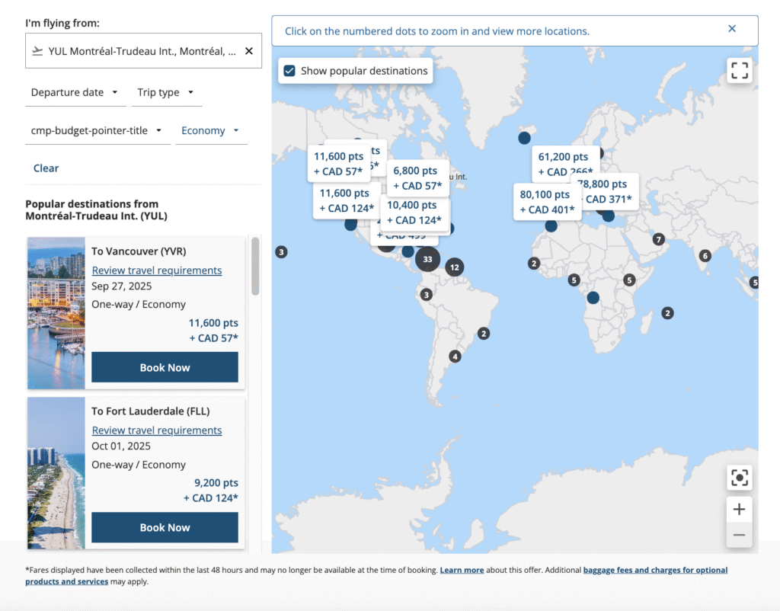
Task: Click the destinations list scrollbar
Action: point(255,266)
